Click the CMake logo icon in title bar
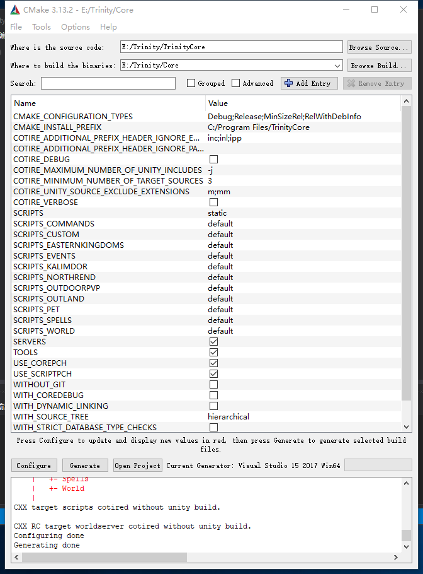 pyautogui.click(x=15, y=10)
